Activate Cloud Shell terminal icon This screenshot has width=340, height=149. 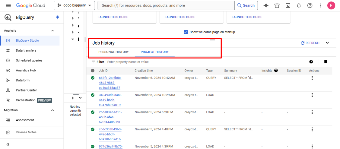tap(288, 5)
